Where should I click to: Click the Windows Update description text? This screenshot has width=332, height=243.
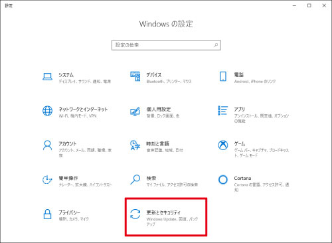coord(172,222)
